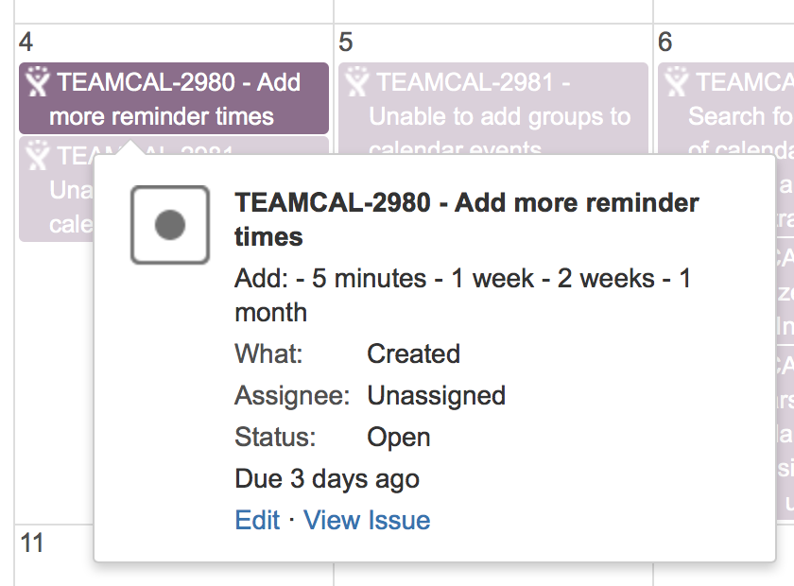Open Edit link in issue popup
This screenshot has height=586, width=794.
click(257, 520)
